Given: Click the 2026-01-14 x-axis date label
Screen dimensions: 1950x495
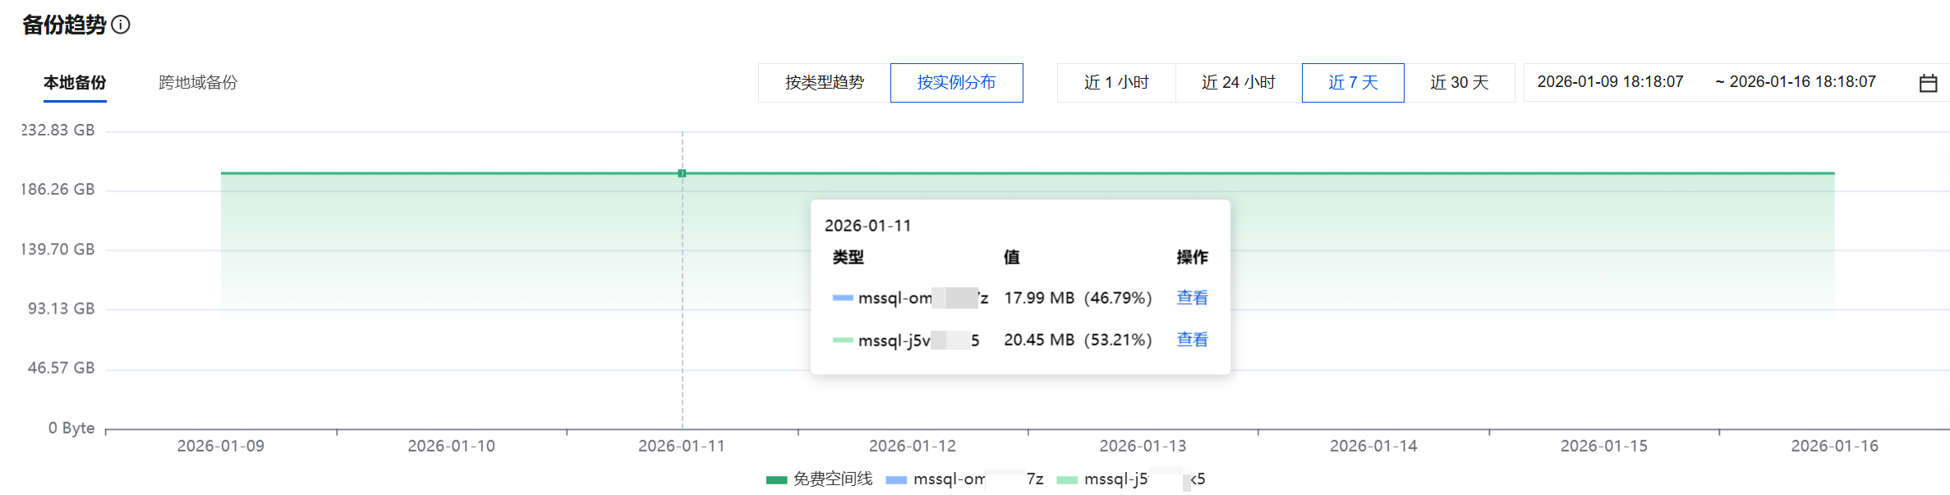Looking at the screenshot, I should point(1373,446).
